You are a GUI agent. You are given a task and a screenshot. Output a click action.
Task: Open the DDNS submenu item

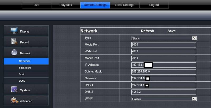click(x=22, y=81)
